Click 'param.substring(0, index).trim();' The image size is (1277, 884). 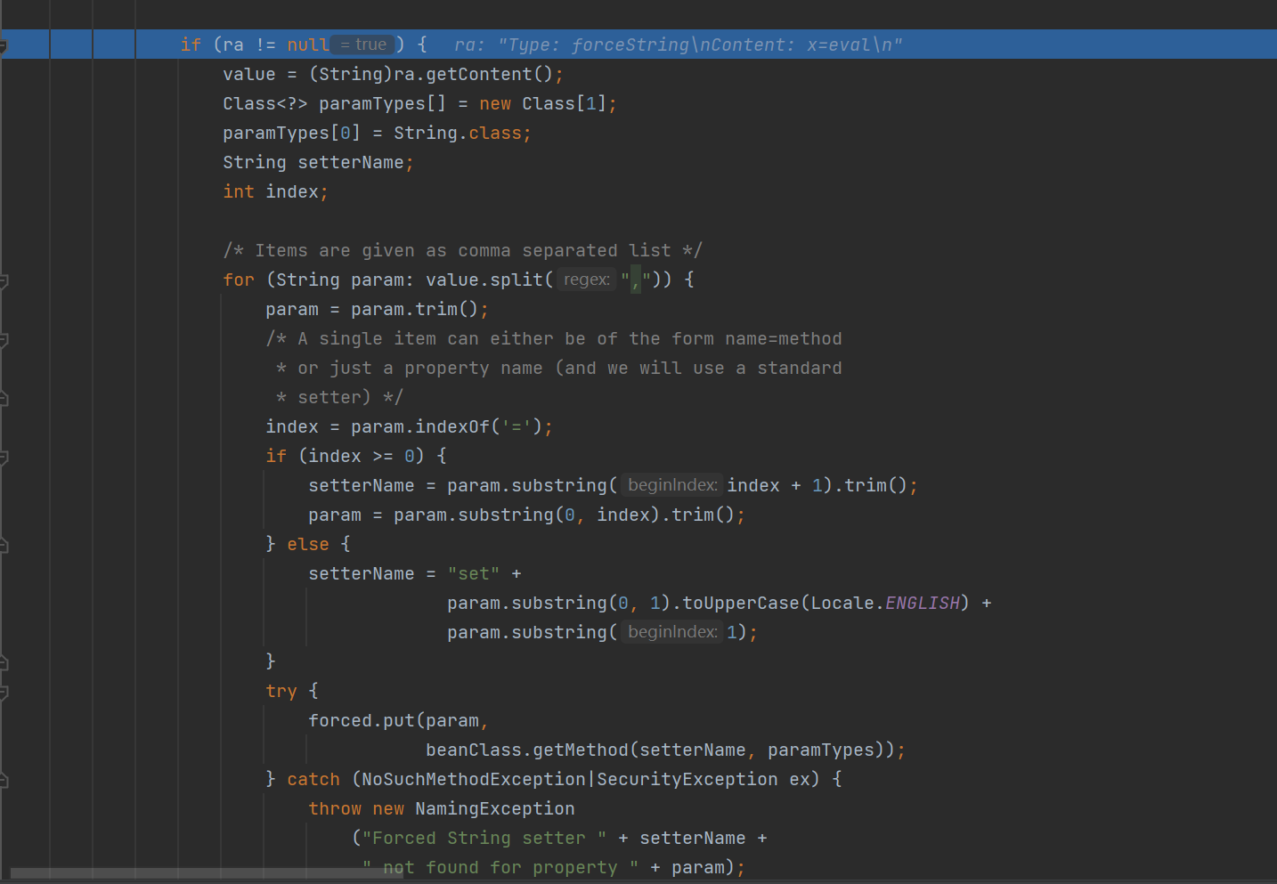pos(569,515)
